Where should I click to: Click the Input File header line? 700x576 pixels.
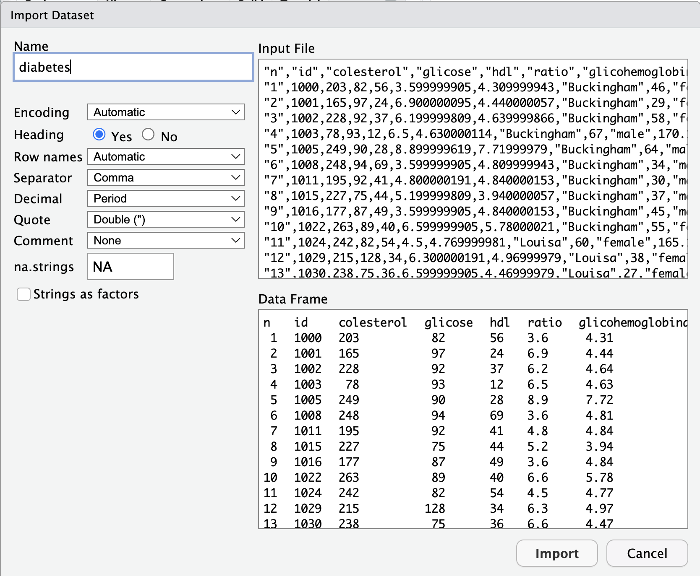475,72
